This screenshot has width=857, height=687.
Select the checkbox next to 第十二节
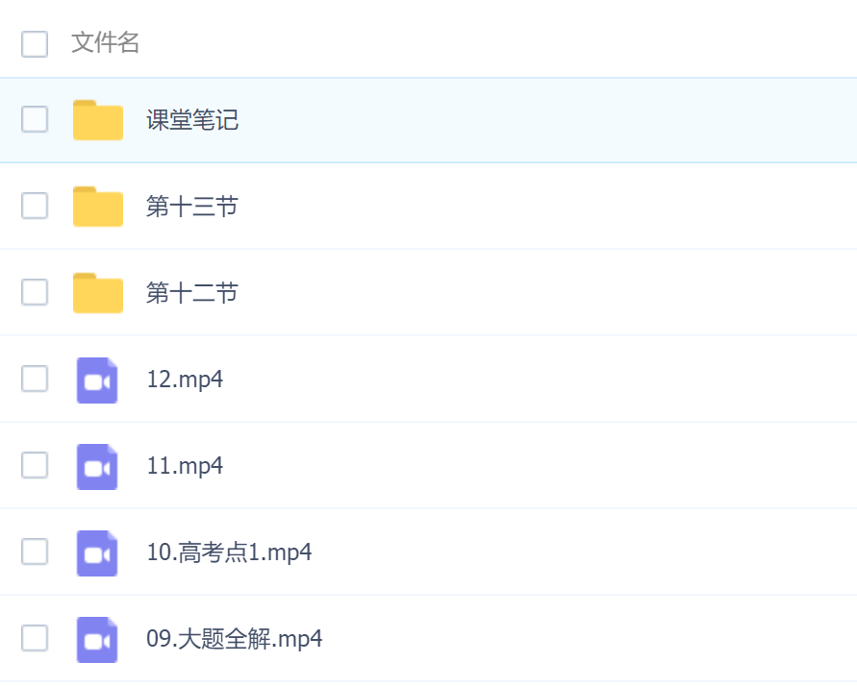pyautogui.click(x=35, y=292)
